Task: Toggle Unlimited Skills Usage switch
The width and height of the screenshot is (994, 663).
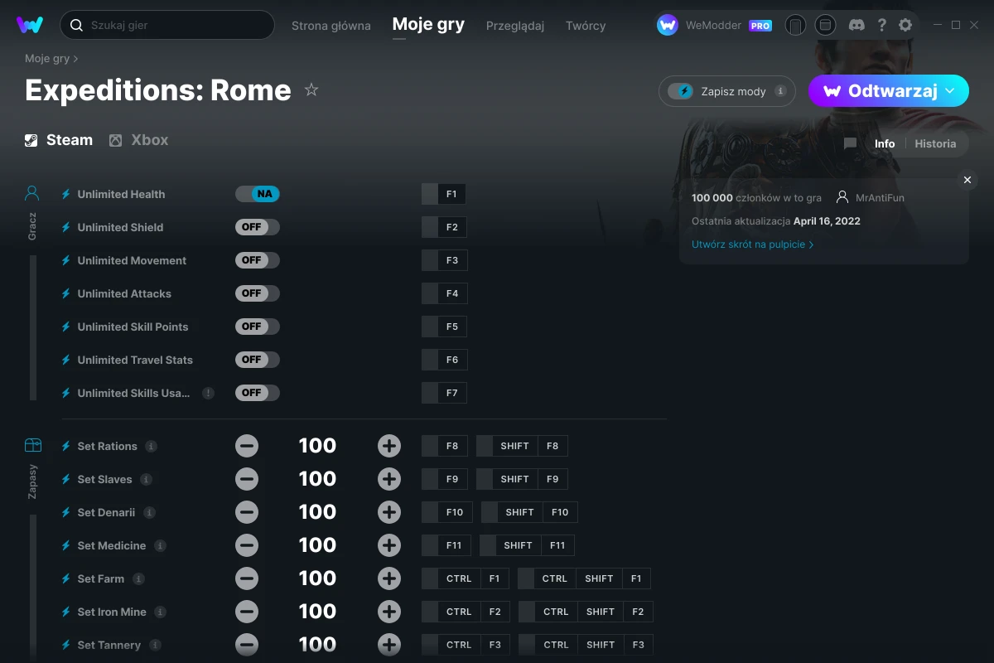Action: click(x=258, y=393)
